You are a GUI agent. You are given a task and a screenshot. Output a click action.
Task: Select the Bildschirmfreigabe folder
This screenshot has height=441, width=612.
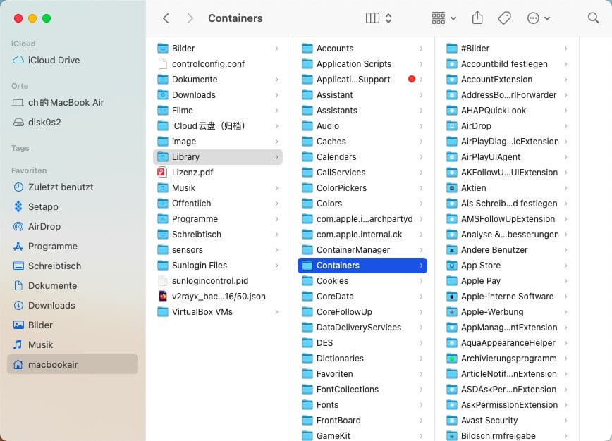click(x=507, y=435)
